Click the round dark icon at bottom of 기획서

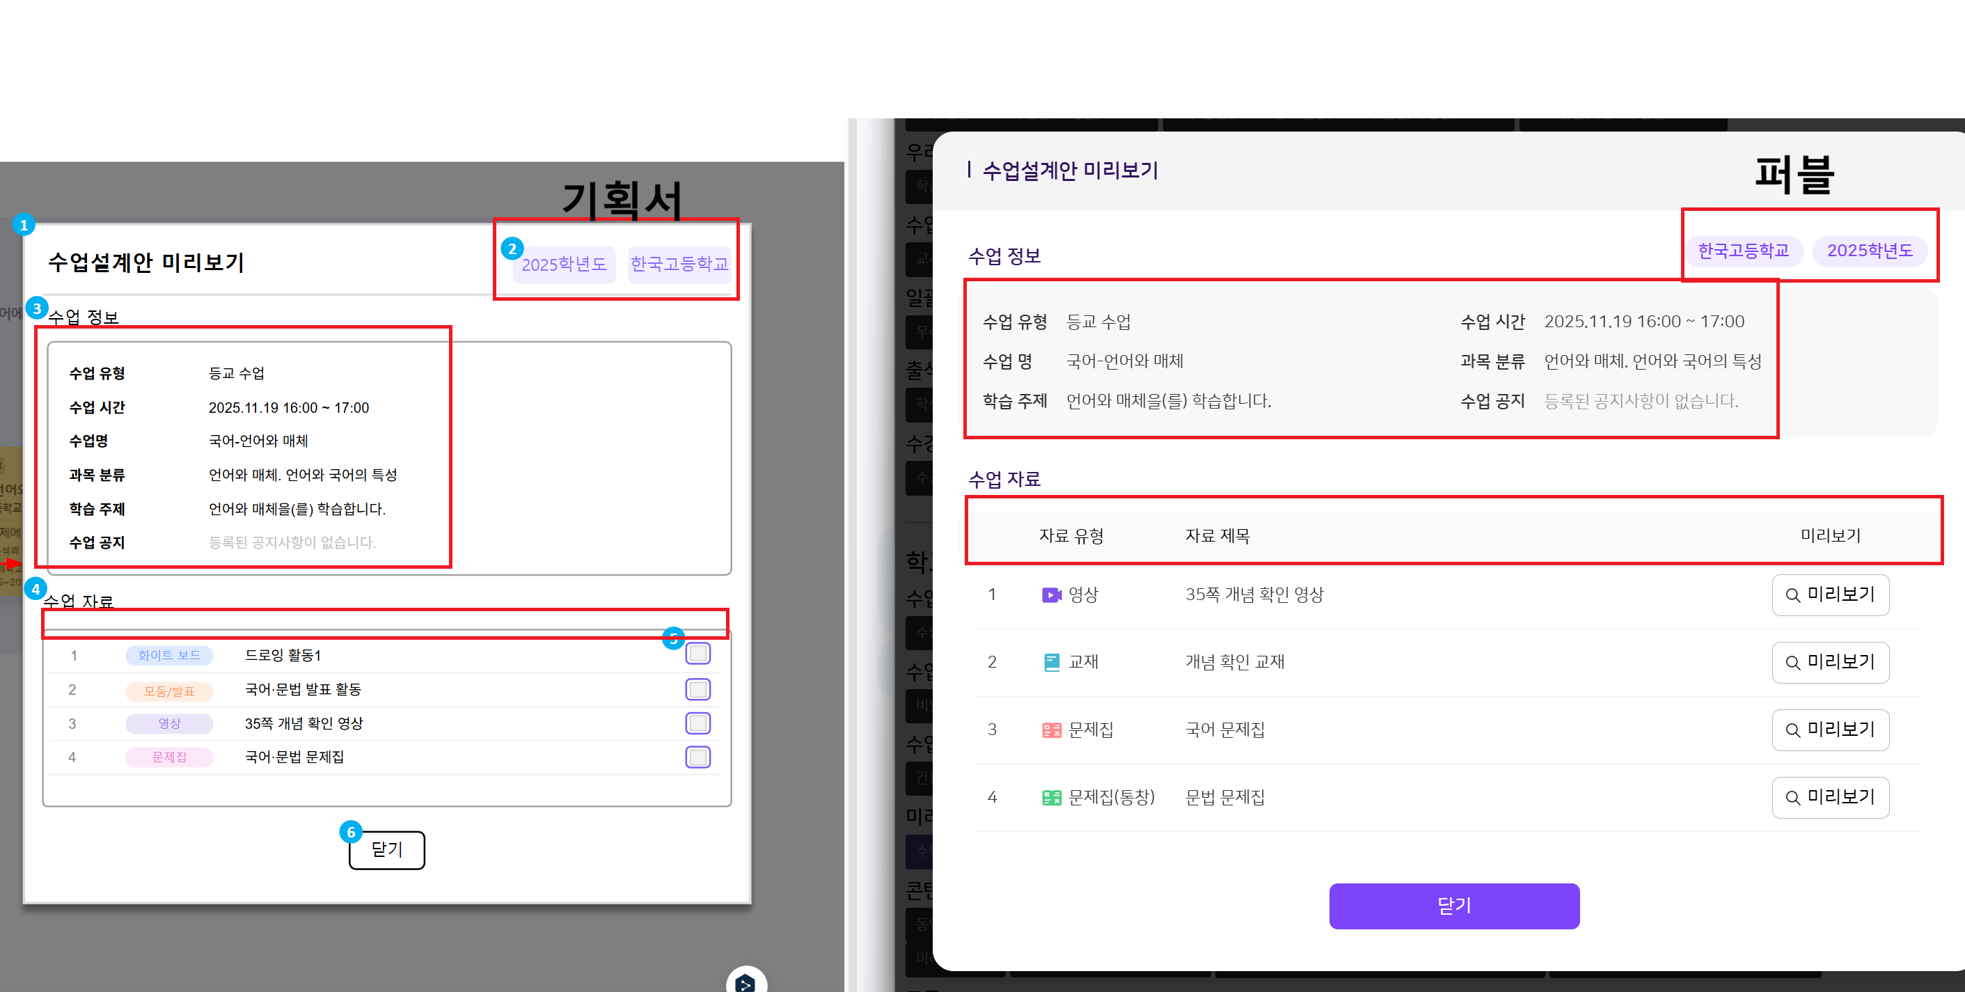pyautogui.click(x=745, y=983)
